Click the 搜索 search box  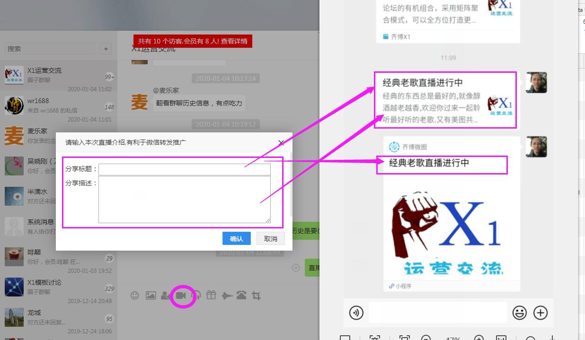pyautogui.click(x=49, y=49)
